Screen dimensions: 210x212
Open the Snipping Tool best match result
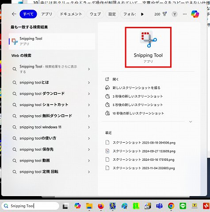click(x=52, y=41)
